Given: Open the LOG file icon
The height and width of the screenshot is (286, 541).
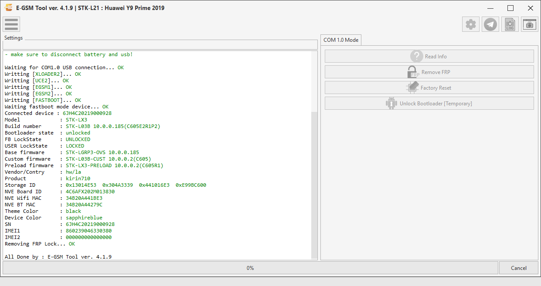Looking at the screenshot, I should pyautogui.click(x=510, y=24).
